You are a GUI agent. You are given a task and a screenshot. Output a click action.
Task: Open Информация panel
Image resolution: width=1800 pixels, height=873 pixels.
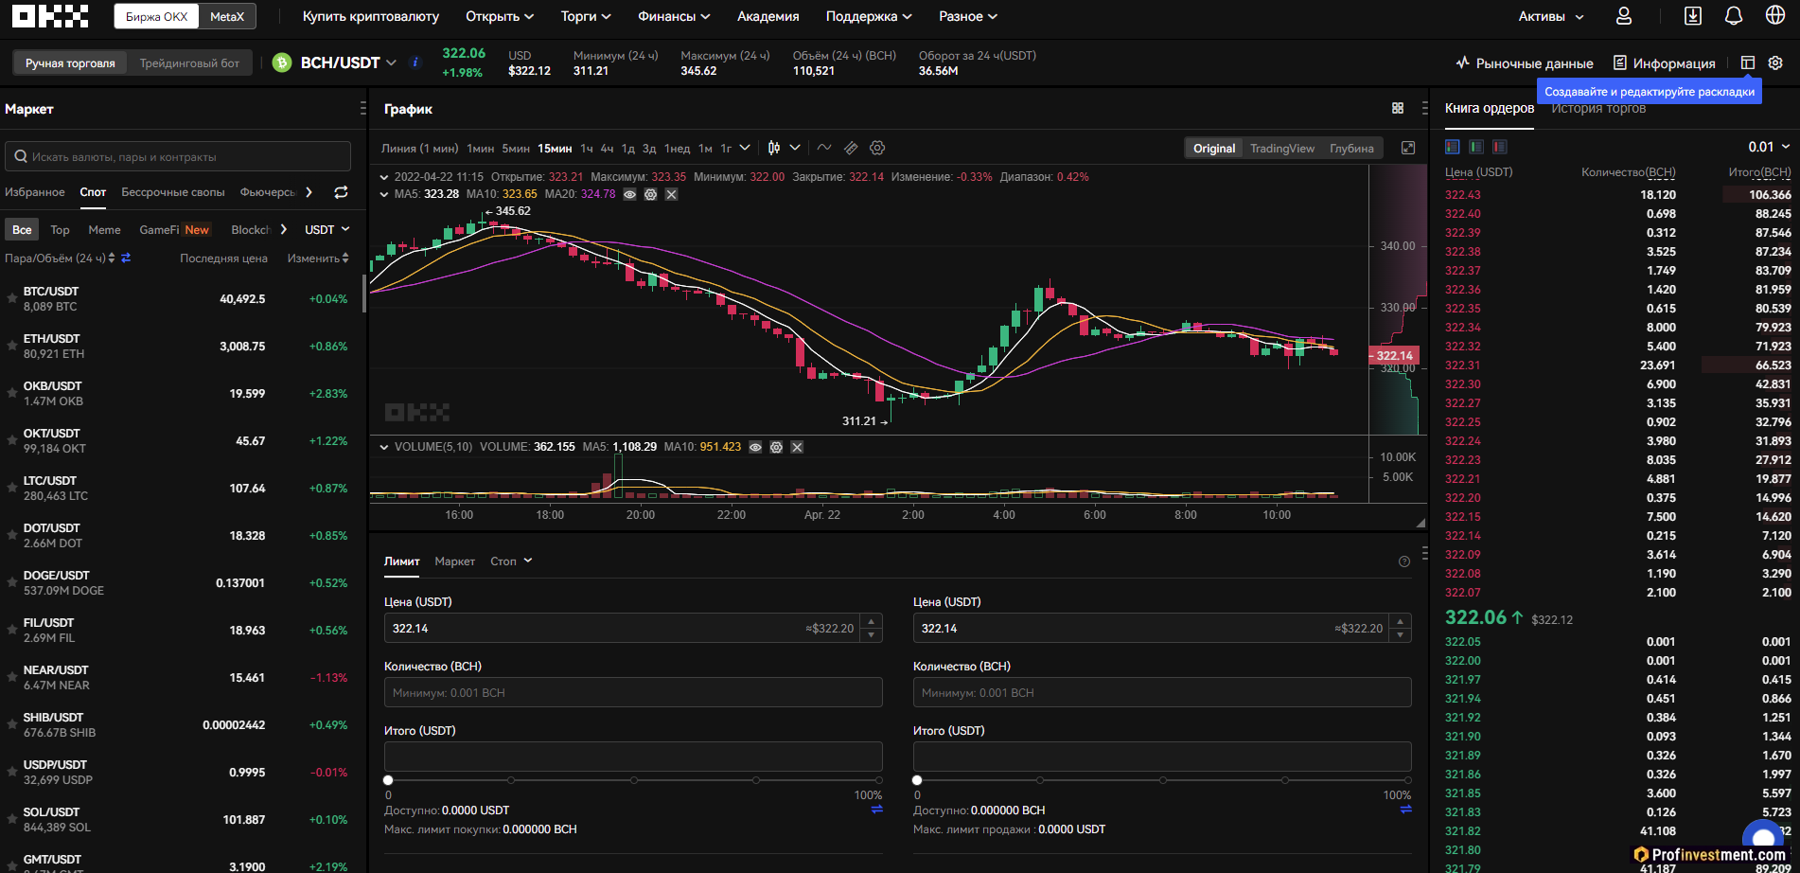1665,63
